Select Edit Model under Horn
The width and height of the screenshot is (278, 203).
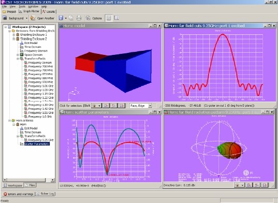pyautogui.click(x=31, y=128)
